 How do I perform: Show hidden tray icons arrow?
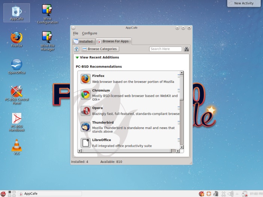[x=237, y=194]
